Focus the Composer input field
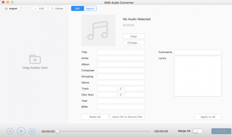The width and height of the screenshot is (232, 138). pos(121,71)
